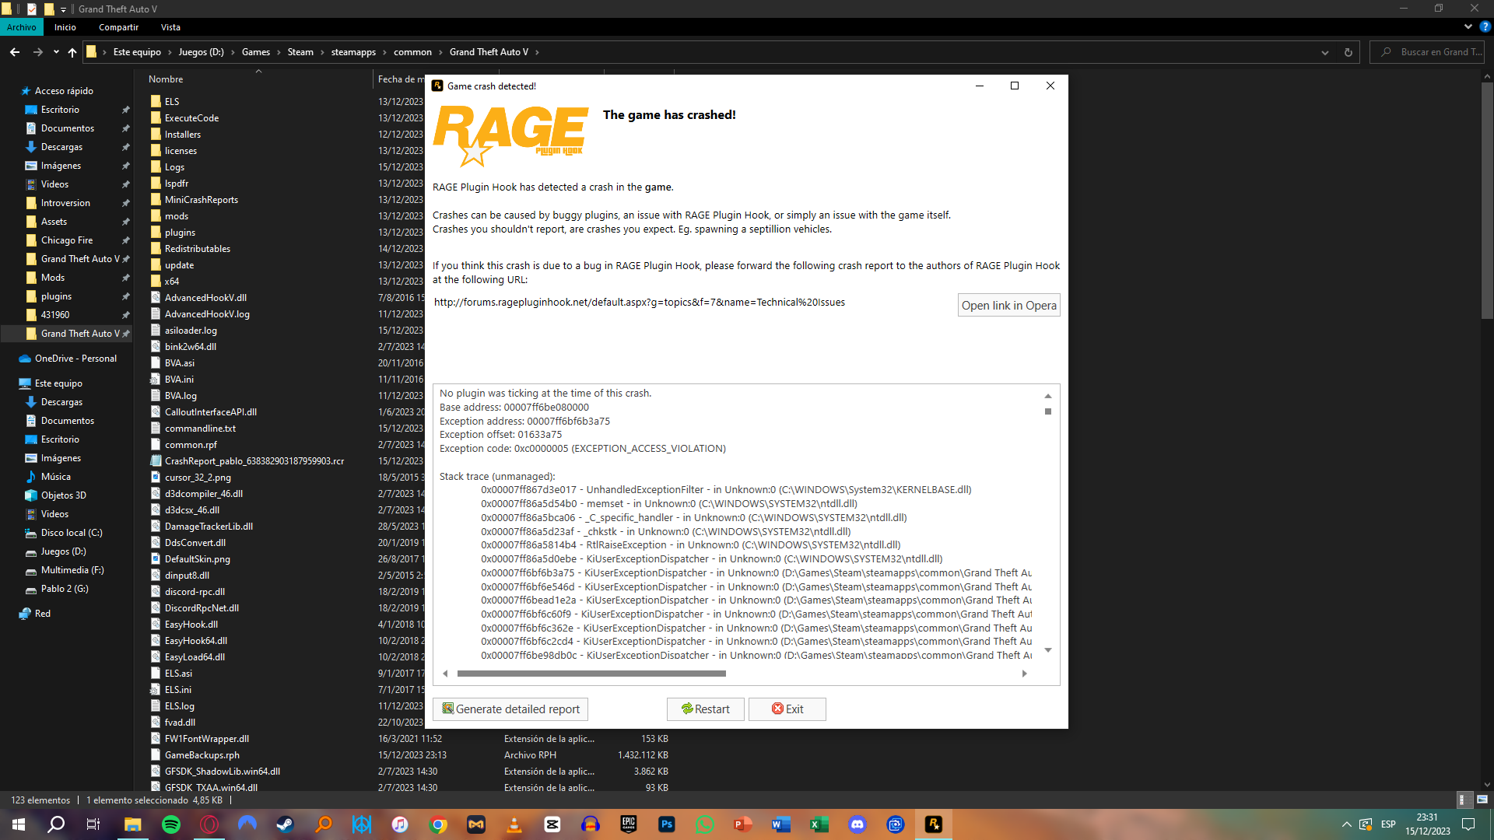Click the Rockstar Games Launcher taskbar icon

coord(934,824)
